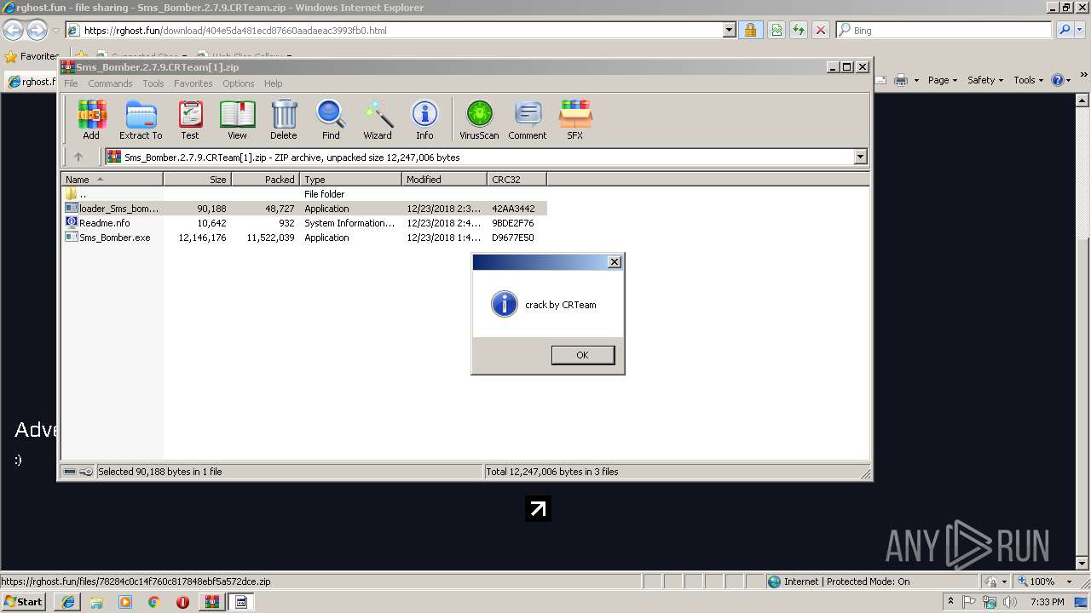The width and height of the screenshot is (1091, 613).
Task: Click the IE Print icon
Action: [x=903, y=80]
